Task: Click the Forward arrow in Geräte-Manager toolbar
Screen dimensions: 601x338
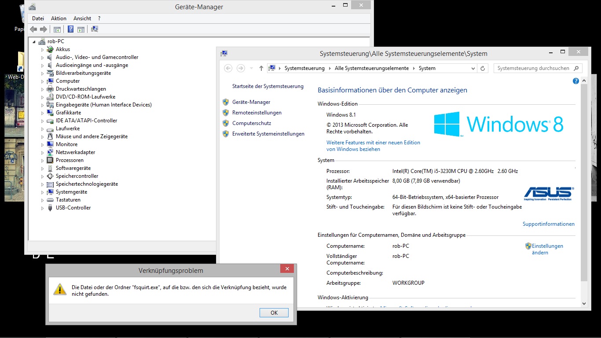Action: click(x=43, y=29)
